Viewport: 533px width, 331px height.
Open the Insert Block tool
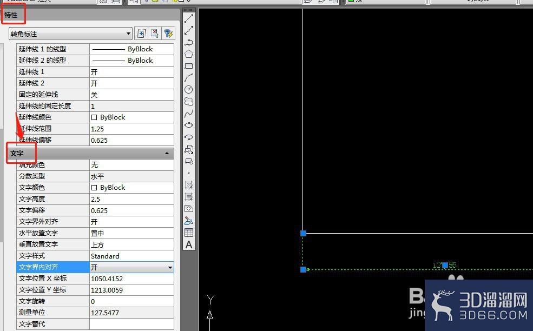click(x=189, y=149)
